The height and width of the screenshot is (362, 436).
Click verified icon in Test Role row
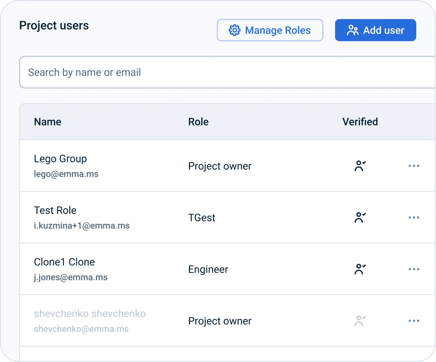coord(360,217)
